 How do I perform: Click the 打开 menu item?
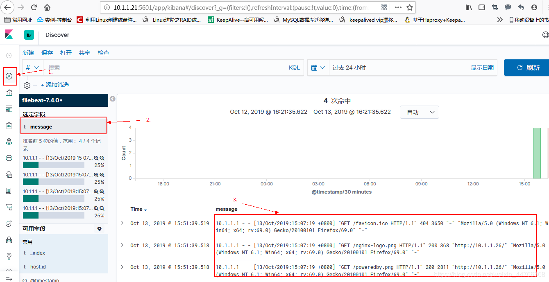click(x=66, y=53)
